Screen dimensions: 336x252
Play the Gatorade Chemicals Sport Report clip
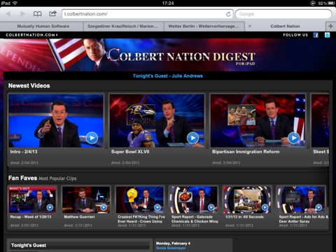211,207
